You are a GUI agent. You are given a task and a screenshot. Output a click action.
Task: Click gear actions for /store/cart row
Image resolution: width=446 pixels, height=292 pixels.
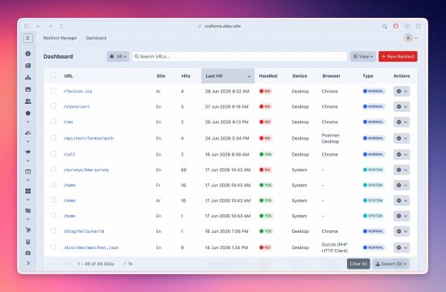[401, 107]
